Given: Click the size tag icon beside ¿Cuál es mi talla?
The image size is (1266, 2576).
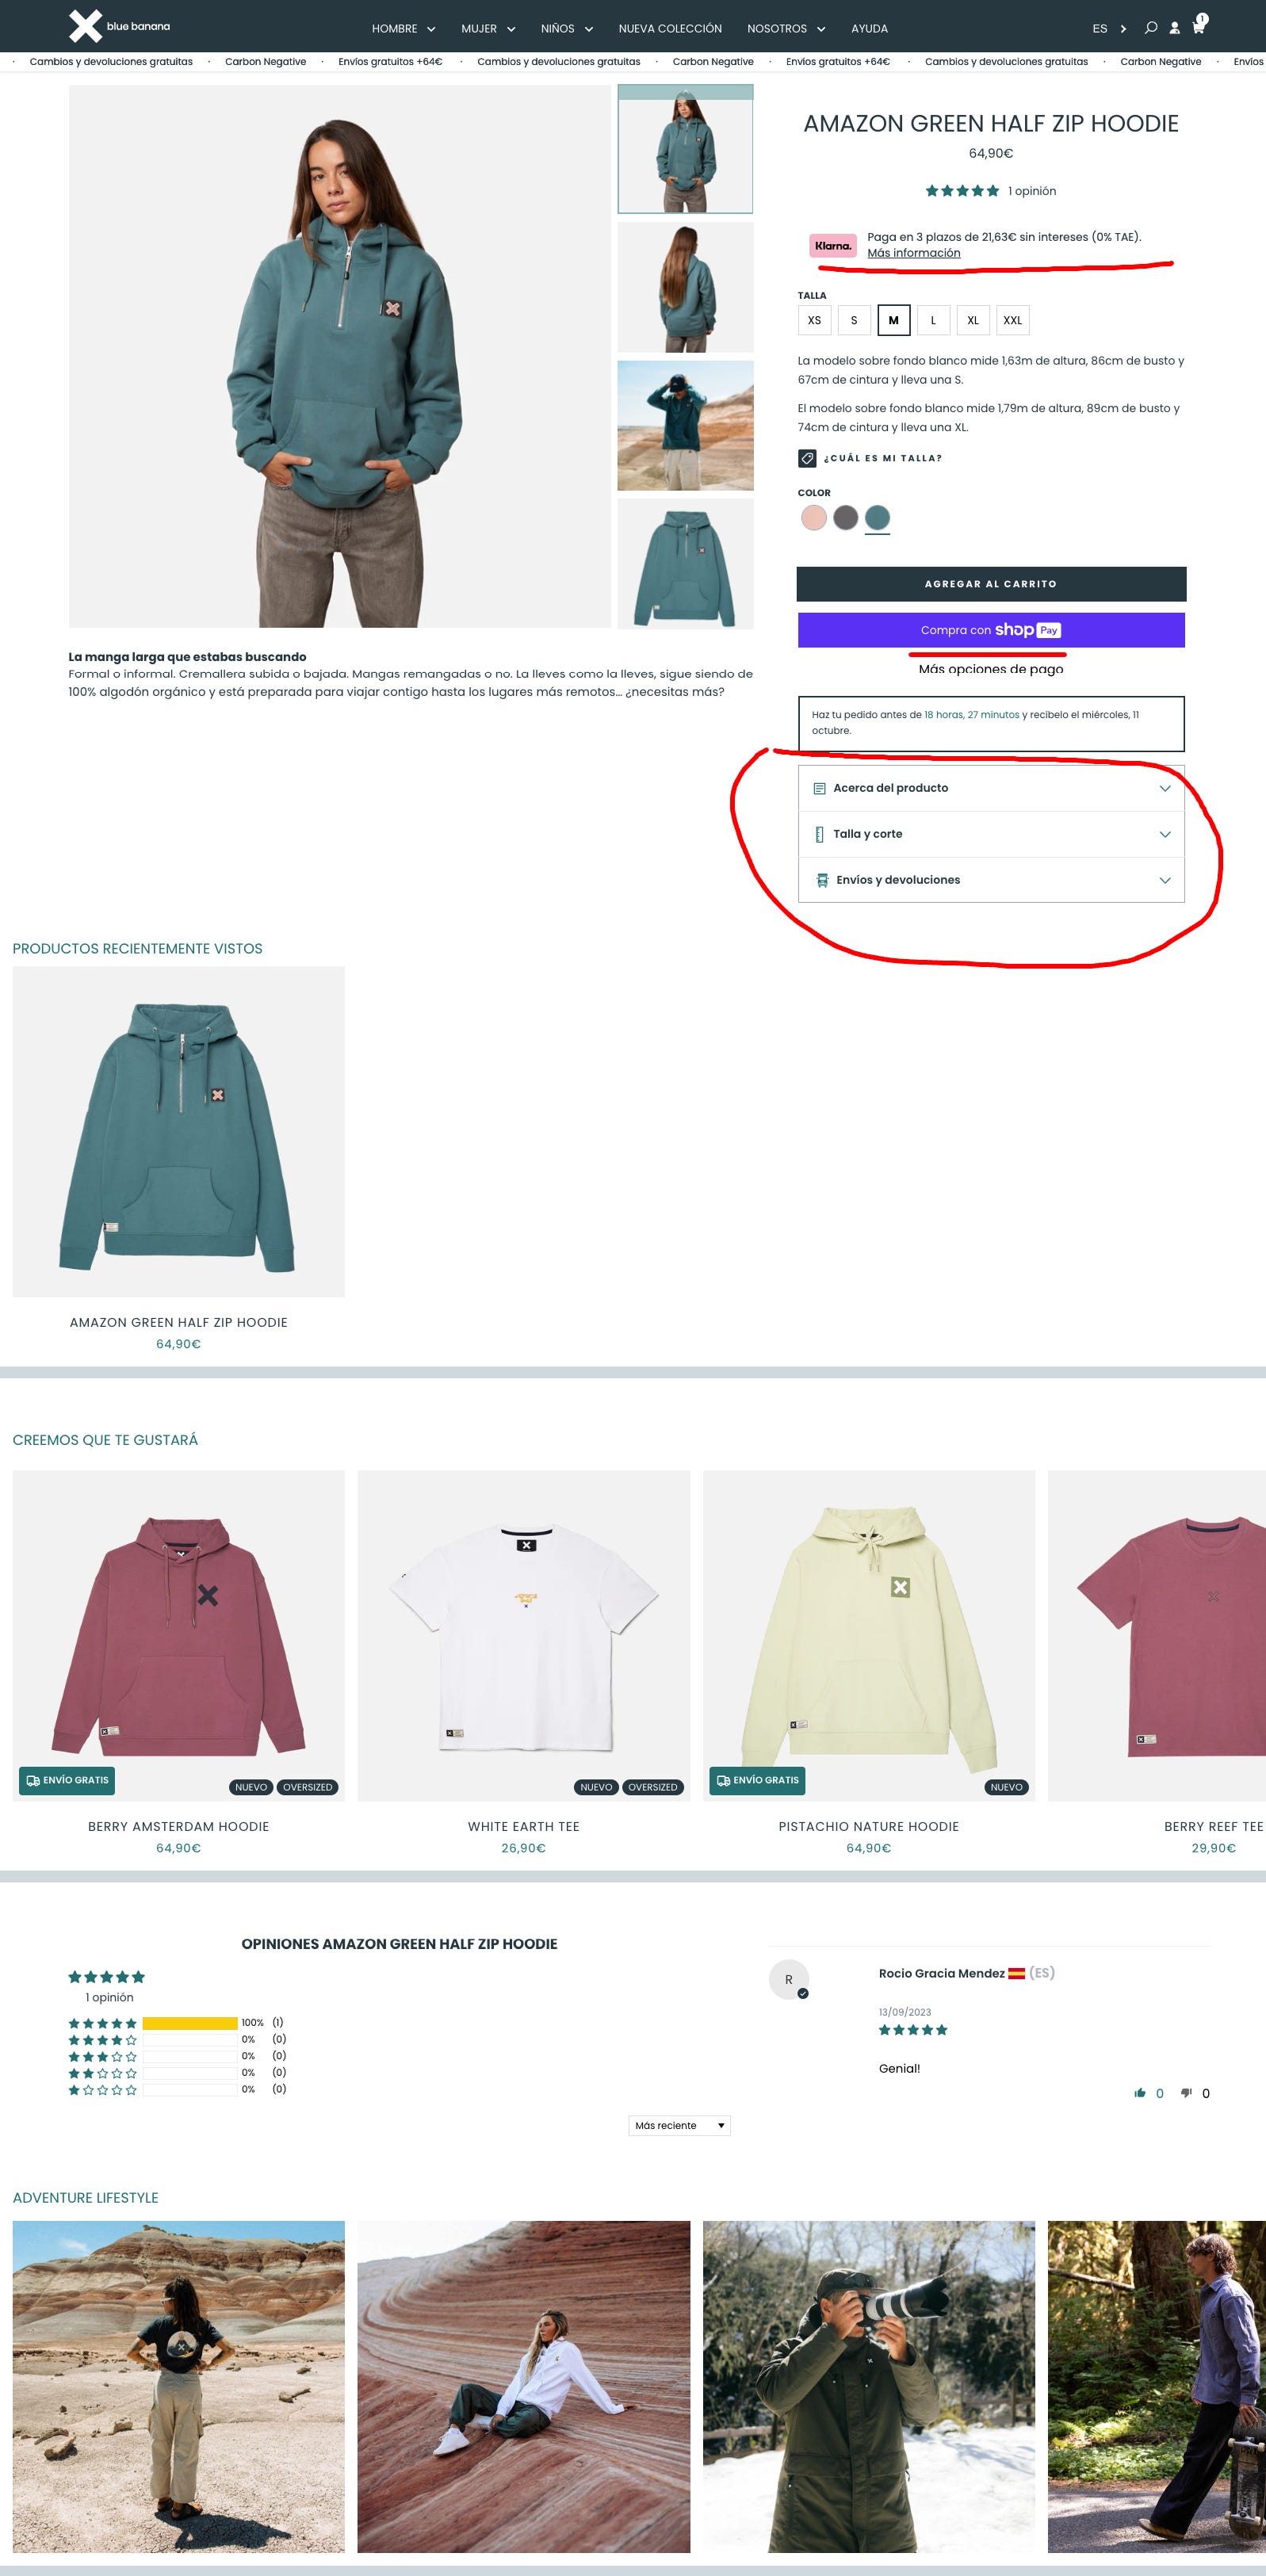Looking at the screenshot, I should pyautogui.click(x=807, y=458).
